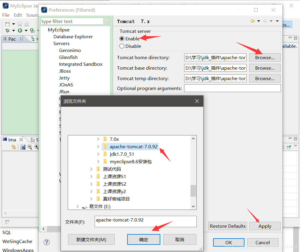The width and height of the screenshot is (300, 252).
Task: Select the 测试代码 folder
Action: click(x=112, y=169)
